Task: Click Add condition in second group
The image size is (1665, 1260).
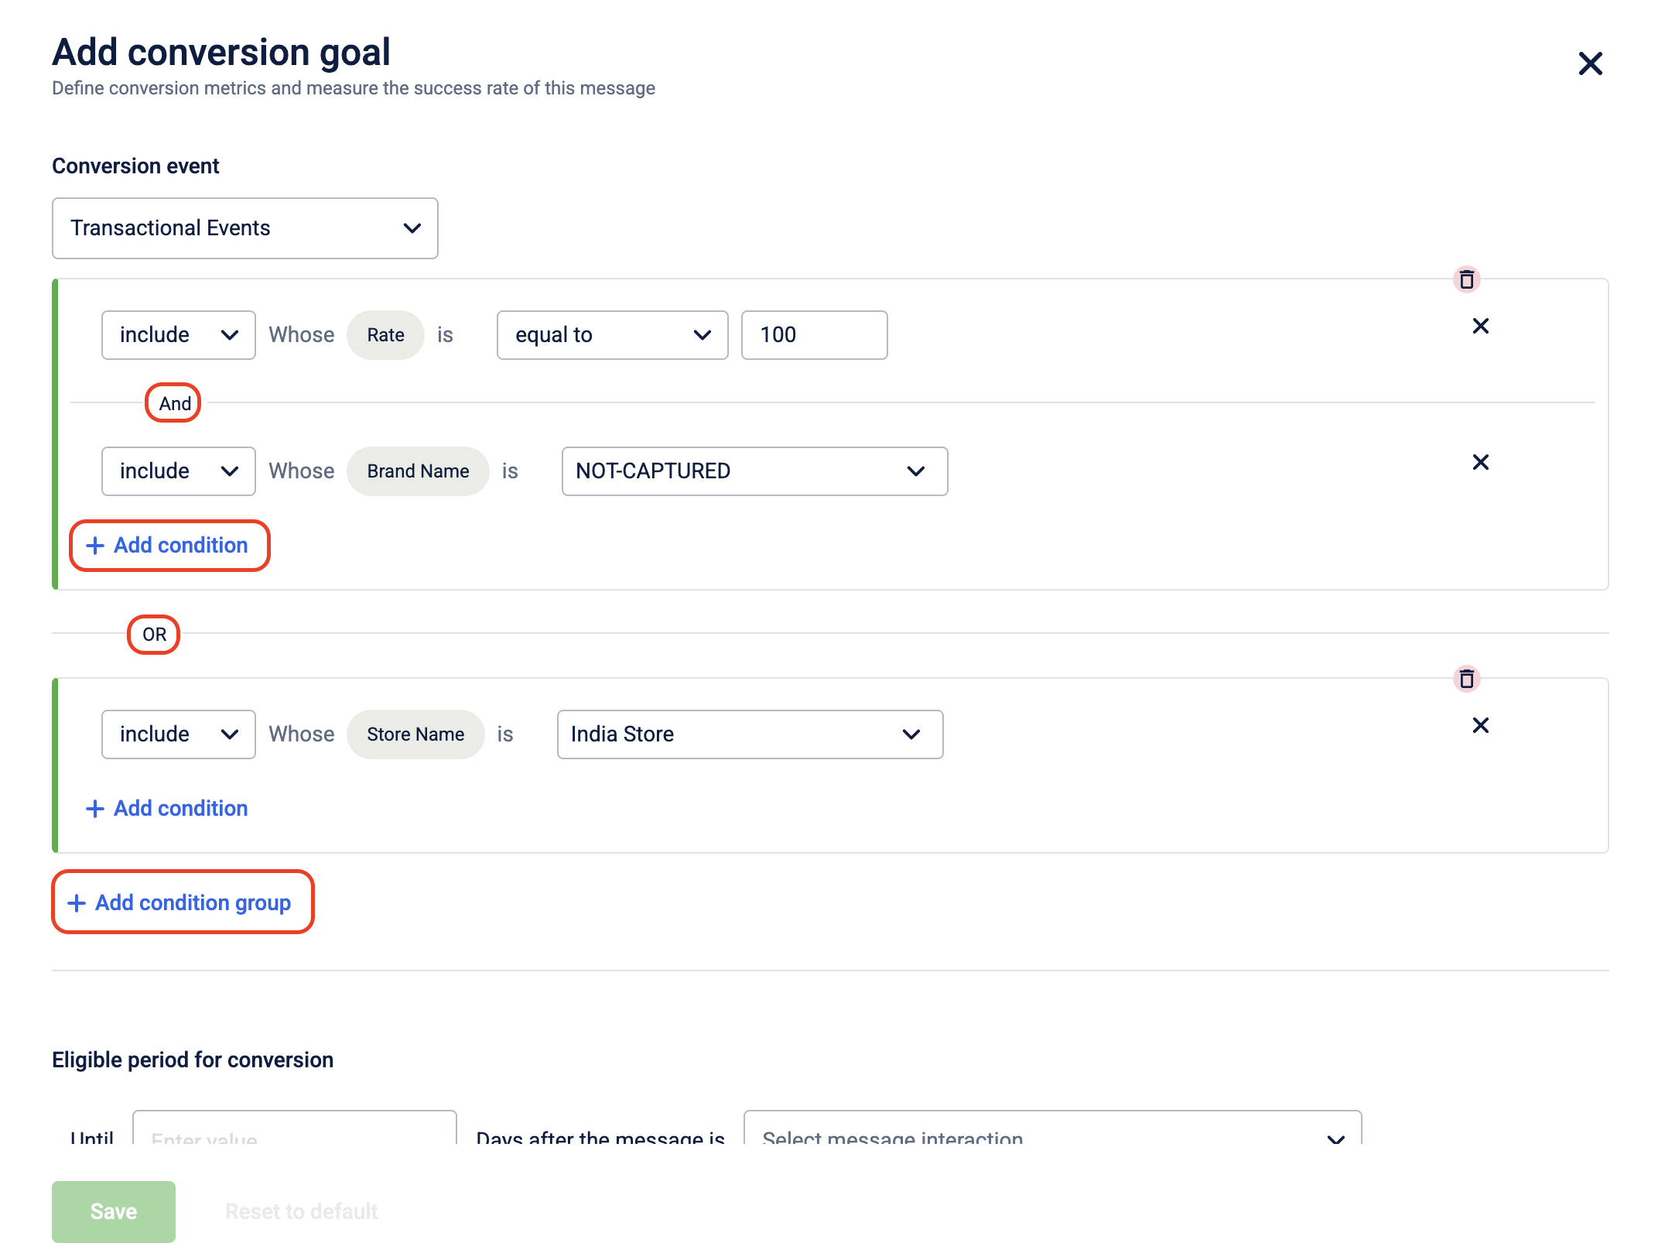Action: [169, 809]
